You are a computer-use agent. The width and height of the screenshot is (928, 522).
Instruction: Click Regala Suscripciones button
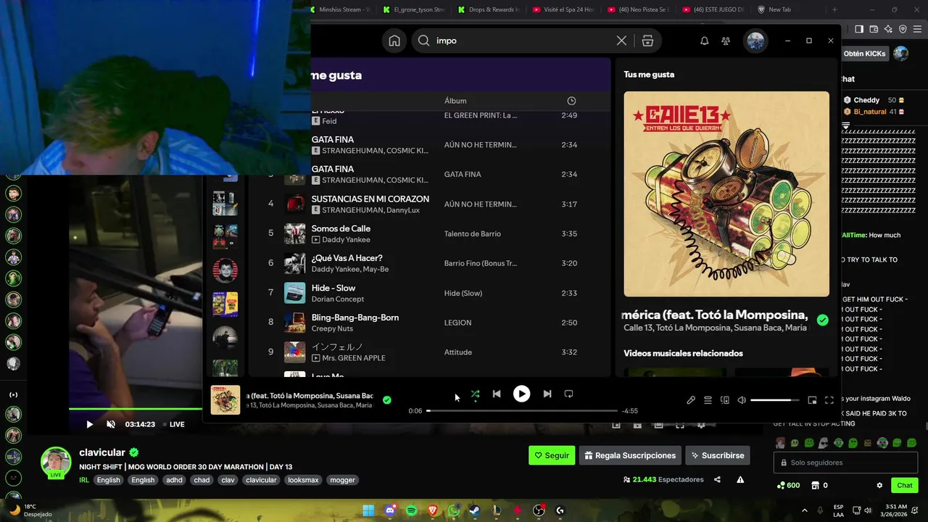pyautogui.click(x=630, y=455)
